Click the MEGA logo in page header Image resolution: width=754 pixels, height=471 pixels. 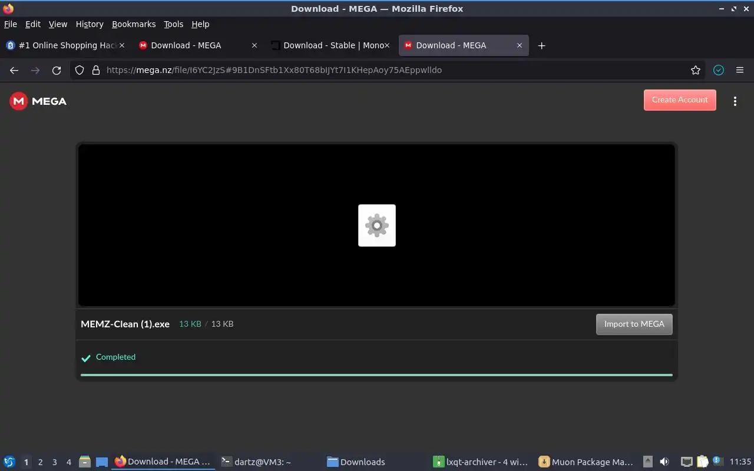pos(38,101)
